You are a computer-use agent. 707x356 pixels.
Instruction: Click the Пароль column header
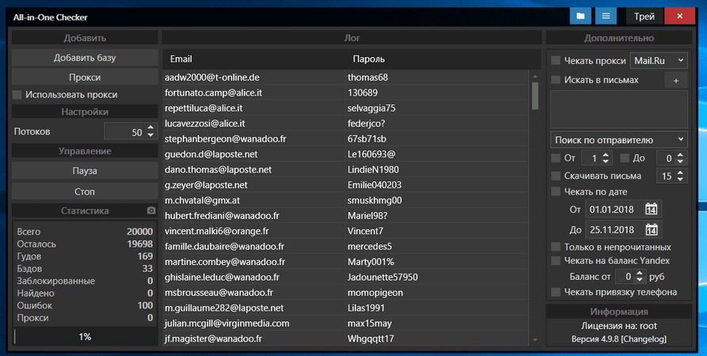pos(369,59)
